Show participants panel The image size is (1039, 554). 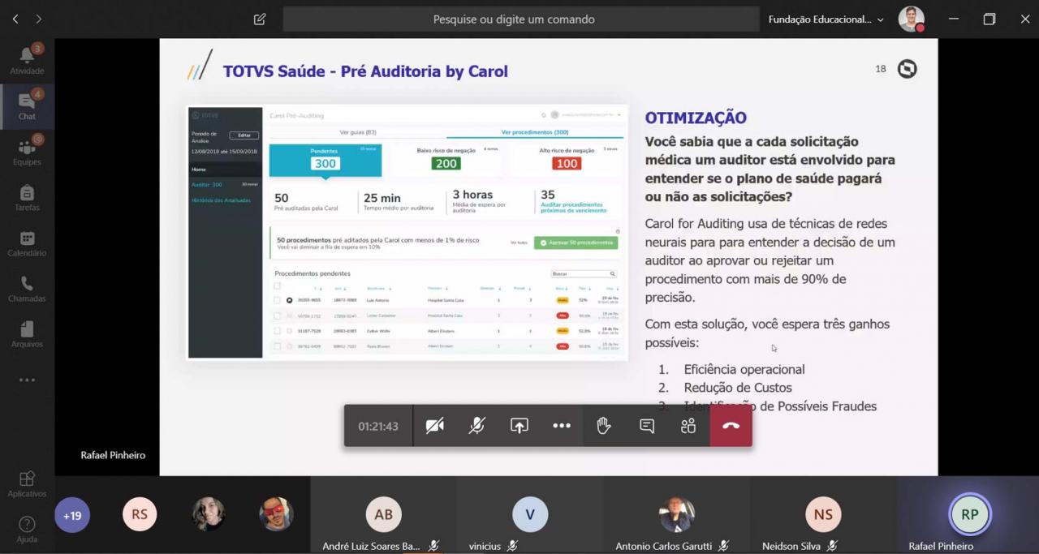pyautogui.click(x=688, y=426)
